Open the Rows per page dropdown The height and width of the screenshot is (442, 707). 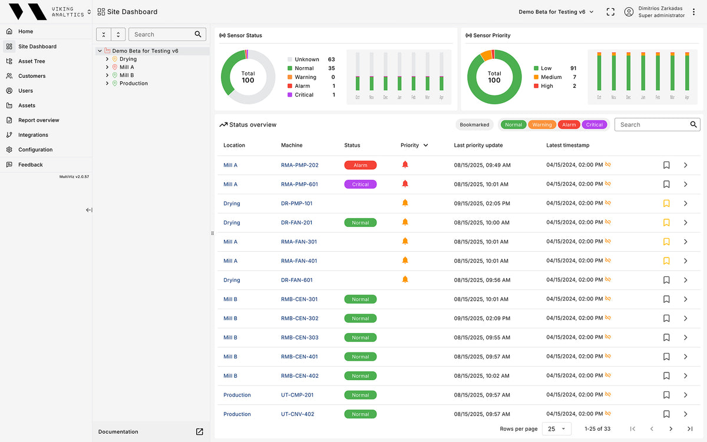(556, 429)
